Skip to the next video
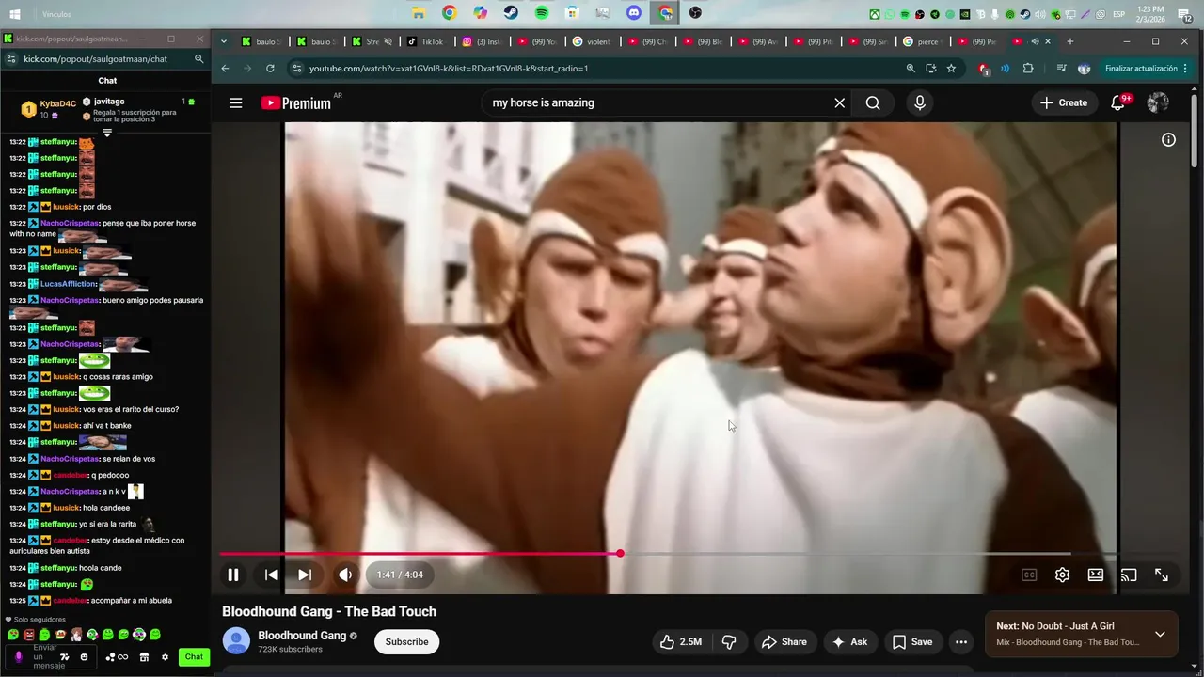This screenshot has height=677, width=1204. [x=305, y=575]
